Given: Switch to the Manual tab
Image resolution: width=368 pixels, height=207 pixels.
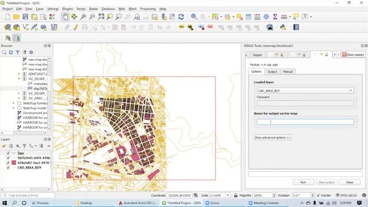Looking at the screenshot, I should [287, 71].
